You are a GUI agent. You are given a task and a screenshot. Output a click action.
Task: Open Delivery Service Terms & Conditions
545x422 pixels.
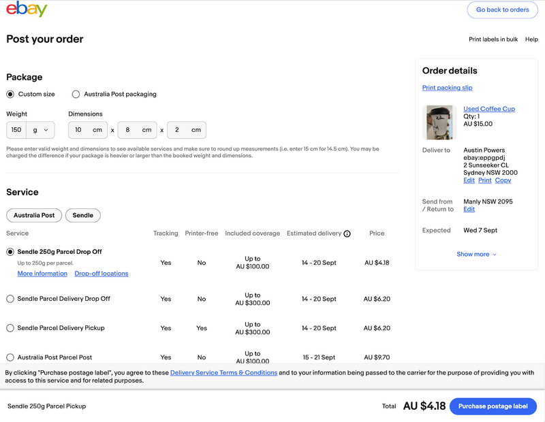(x=224, y=373)
